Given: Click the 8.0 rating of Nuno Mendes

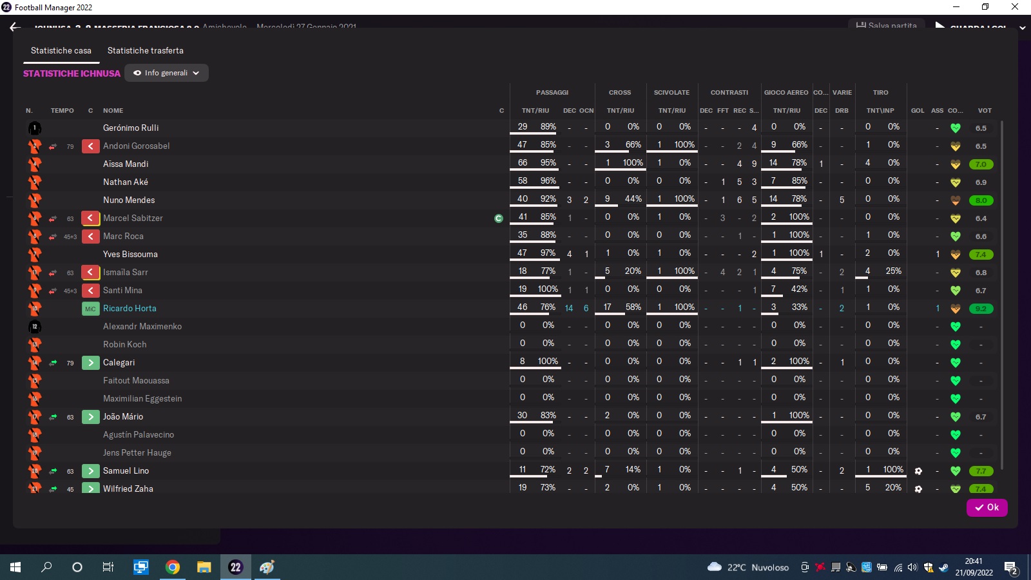Looking at the screenshot, I should coord(981,200).
